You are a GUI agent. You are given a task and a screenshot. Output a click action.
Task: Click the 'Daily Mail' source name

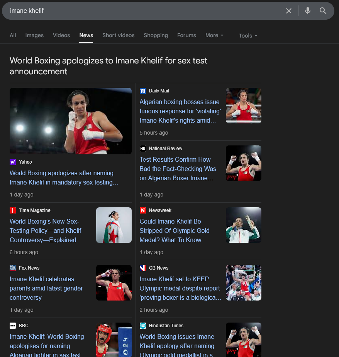[159, 91]
